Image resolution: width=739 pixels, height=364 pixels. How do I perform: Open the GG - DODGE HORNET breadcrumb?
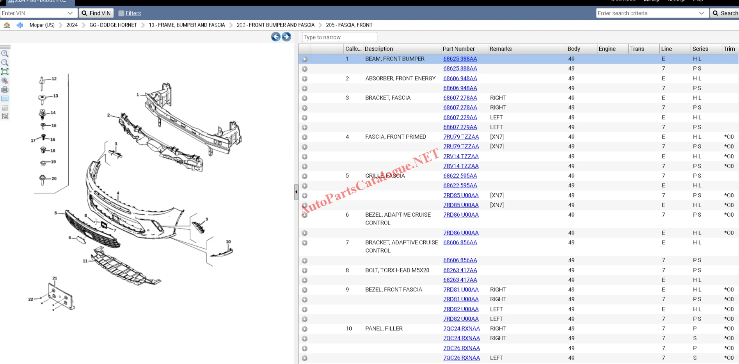(113, 25)
